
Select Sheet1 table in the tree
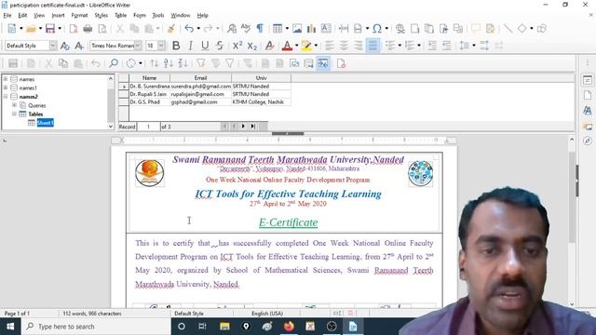(46, 123)
